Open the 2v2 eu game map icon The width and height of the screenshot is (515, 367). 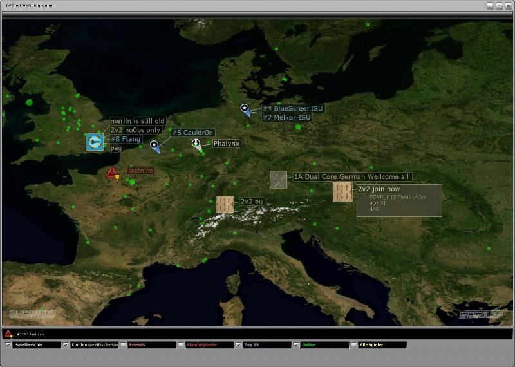225,204
